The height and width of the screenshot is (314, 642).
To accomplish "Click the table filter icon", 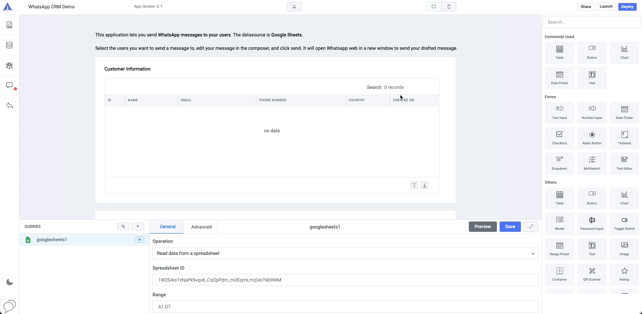I will [x=414, y=185].
